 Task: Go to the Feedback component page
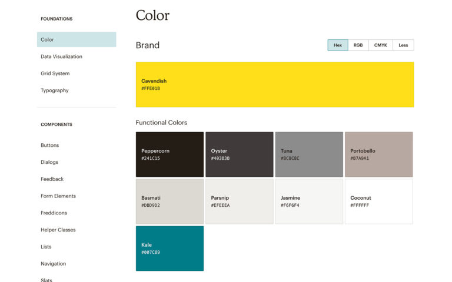[52, 179]
